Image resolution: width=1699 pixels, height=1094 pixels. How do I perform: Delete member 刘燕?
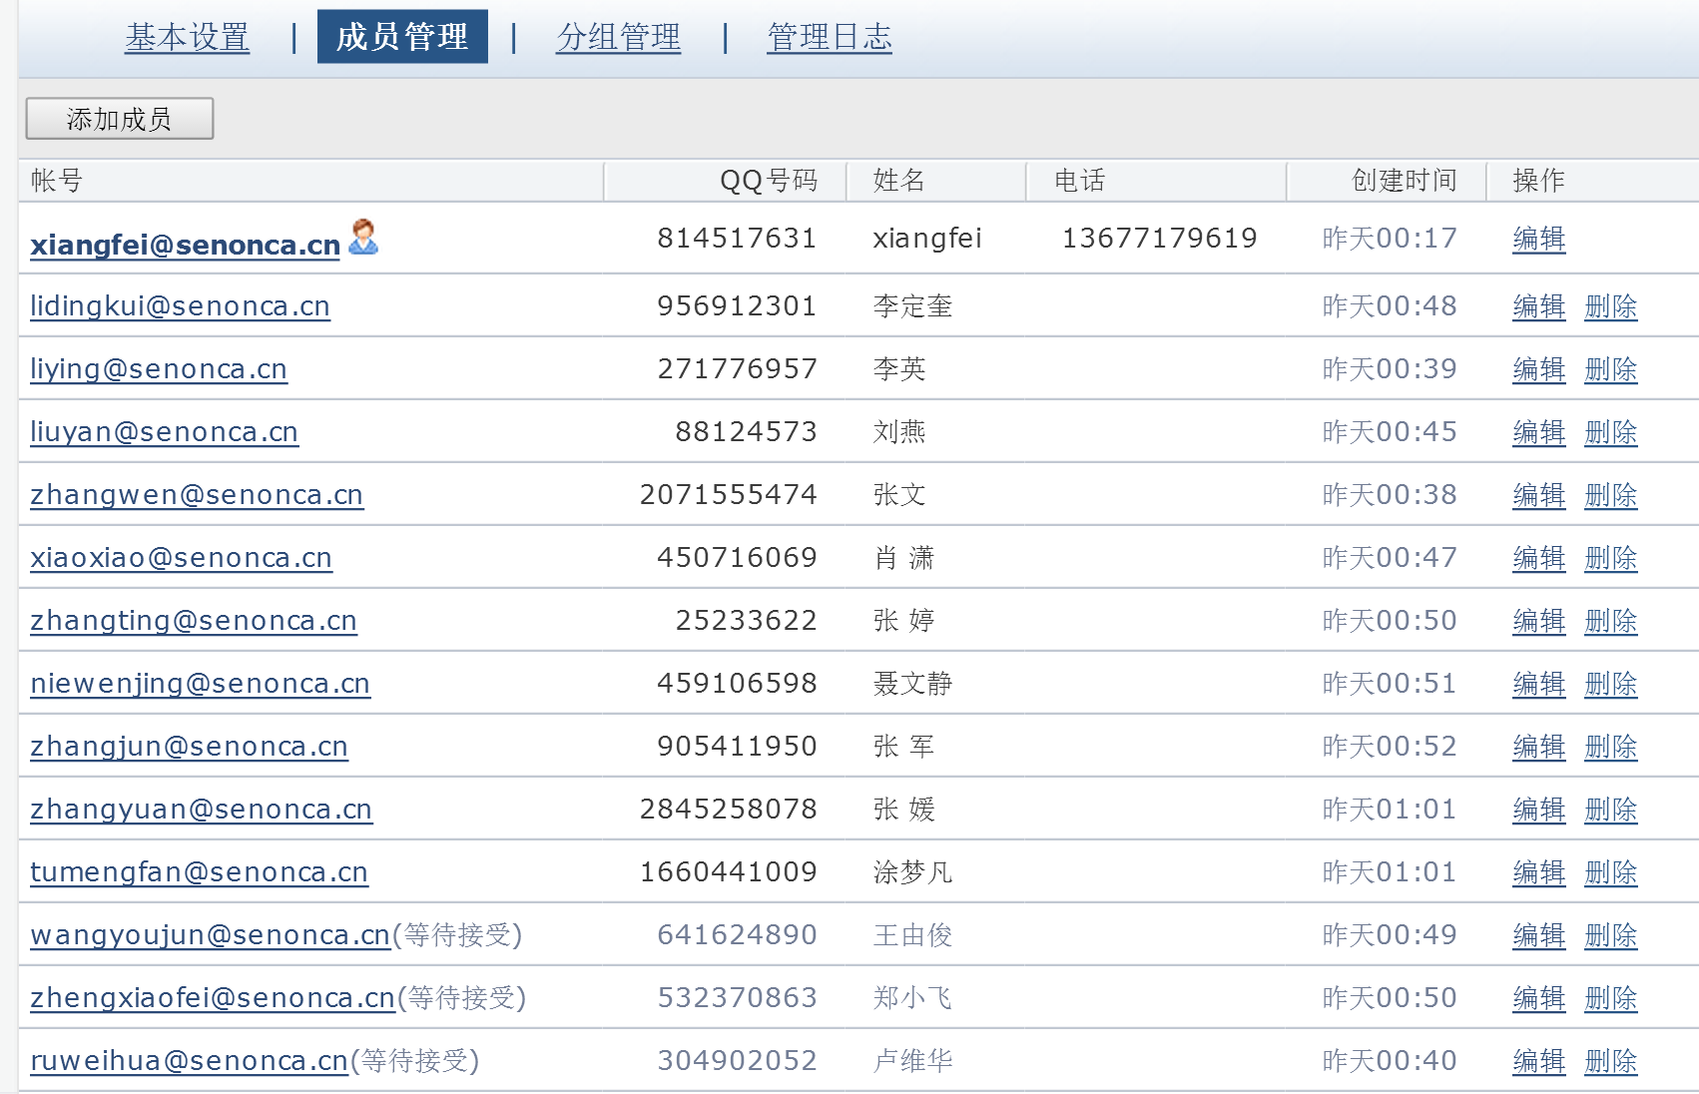pyautogui.click(x=1611, y=432)
